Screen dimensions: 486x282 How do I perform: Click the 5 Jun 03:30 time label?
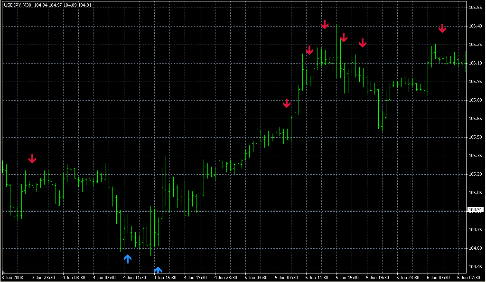(x=256, y=278)
